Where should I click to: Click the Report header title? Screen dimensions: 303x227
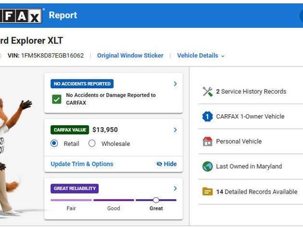tap(63, 16)
